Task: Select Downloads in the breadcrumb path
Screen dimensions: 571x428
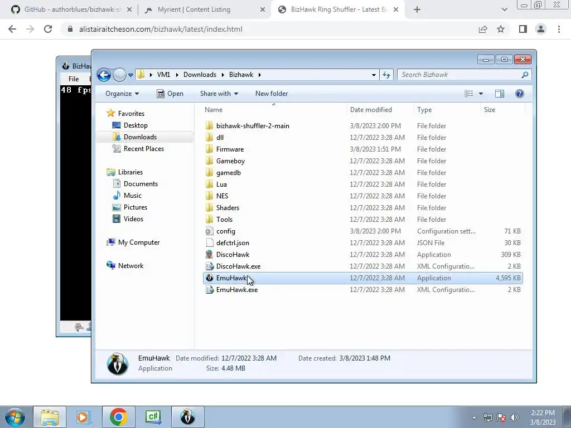Action: click(x=200, y=75)
